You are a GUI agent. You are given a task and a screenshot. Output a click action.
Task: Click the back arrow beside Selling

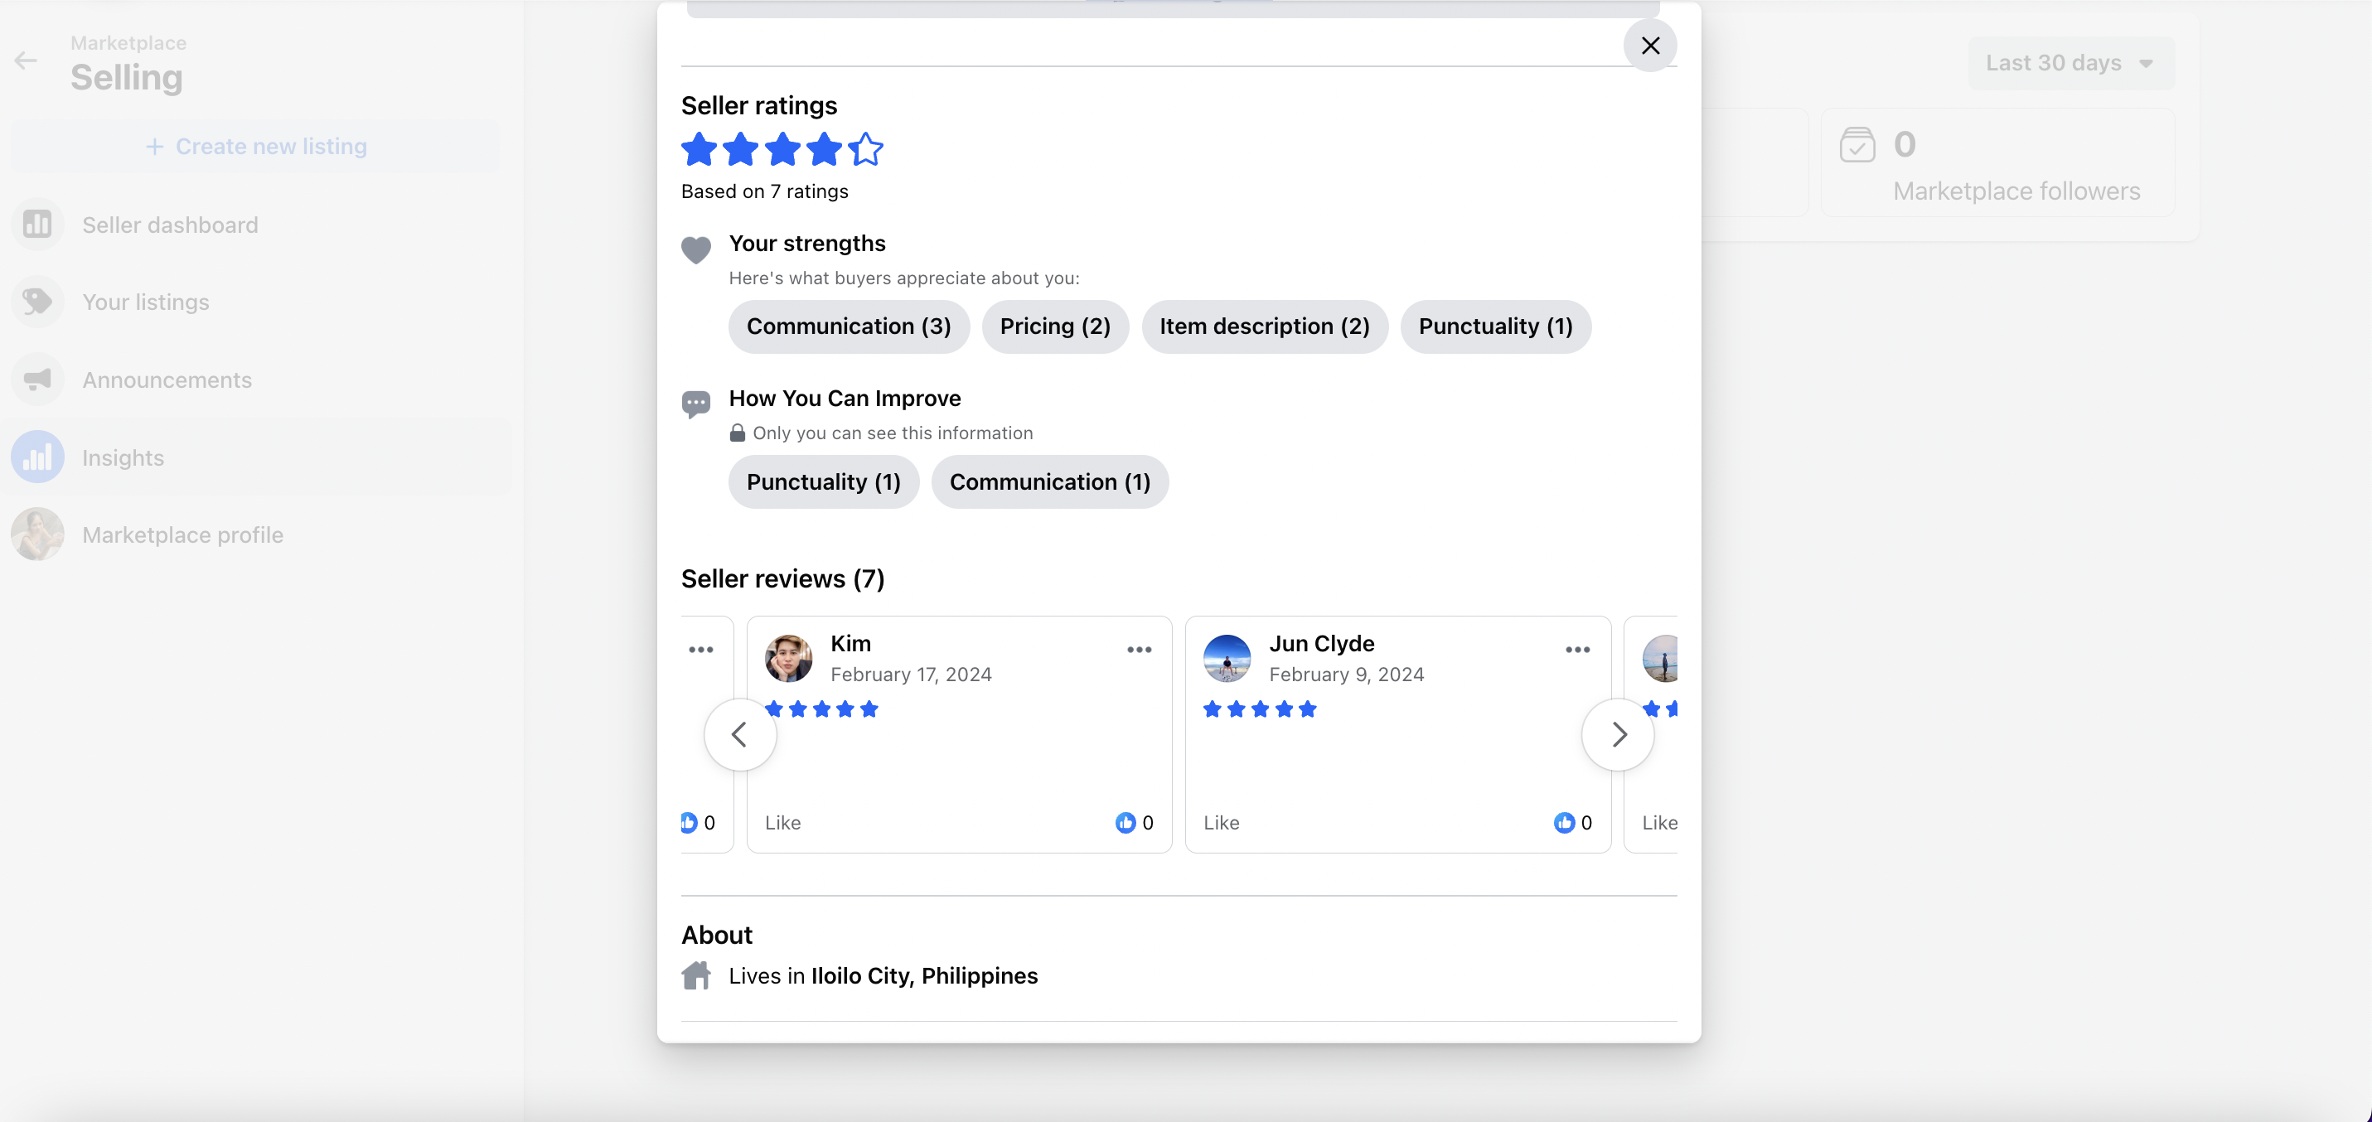pyautogui.click(x=26, y=60)
